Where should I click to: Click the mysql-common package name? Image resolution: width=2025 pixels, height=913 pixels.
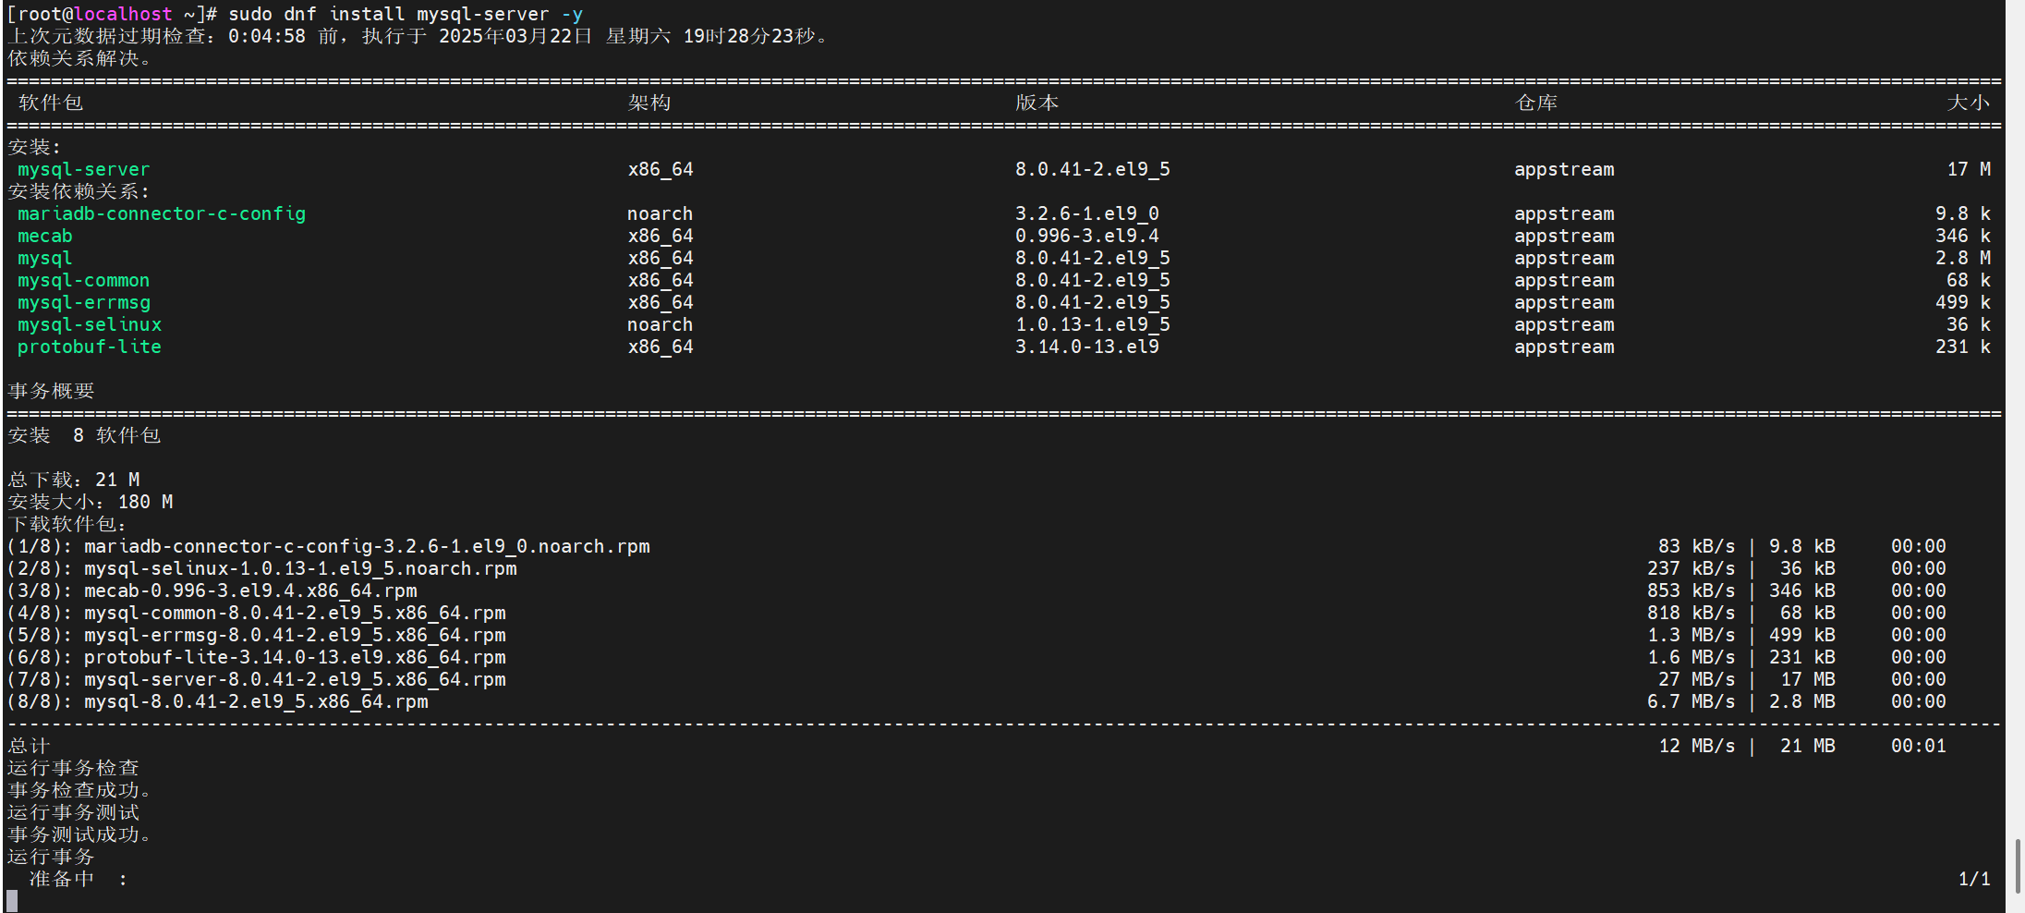pos(83,280)
